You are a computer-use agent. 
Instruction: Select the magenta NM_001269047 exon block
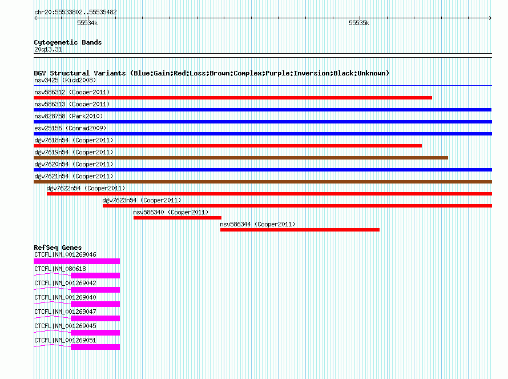point(95,318)
